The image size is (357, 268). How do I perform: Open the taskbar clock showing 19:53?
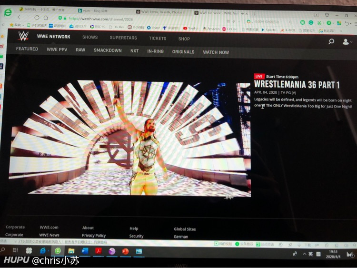coord(333,254)
